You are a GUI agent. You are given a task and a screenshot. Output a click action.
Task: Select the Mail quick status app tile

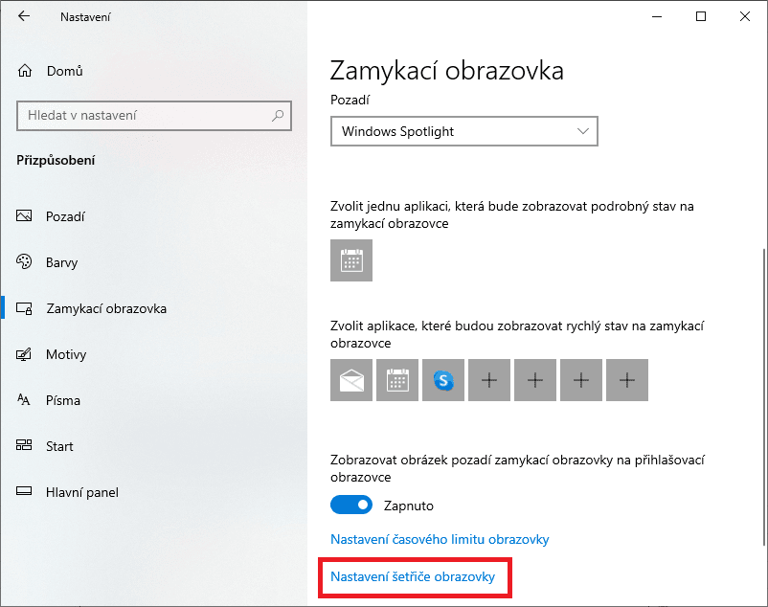[x=351, y=380]
